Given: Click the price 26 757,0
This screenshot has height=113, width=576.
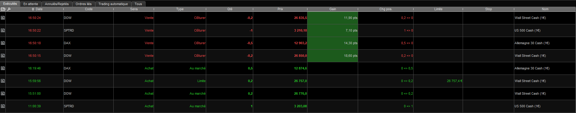Looking at the screenshot, I should (x=301, y=81).
